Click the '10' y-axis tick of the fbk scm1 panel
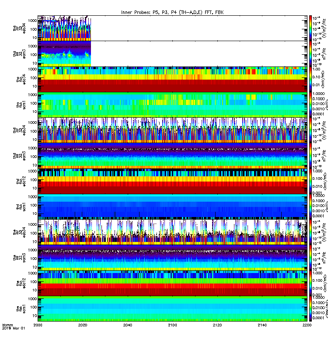Screen dimensions: 328x350 pos(35,315)
